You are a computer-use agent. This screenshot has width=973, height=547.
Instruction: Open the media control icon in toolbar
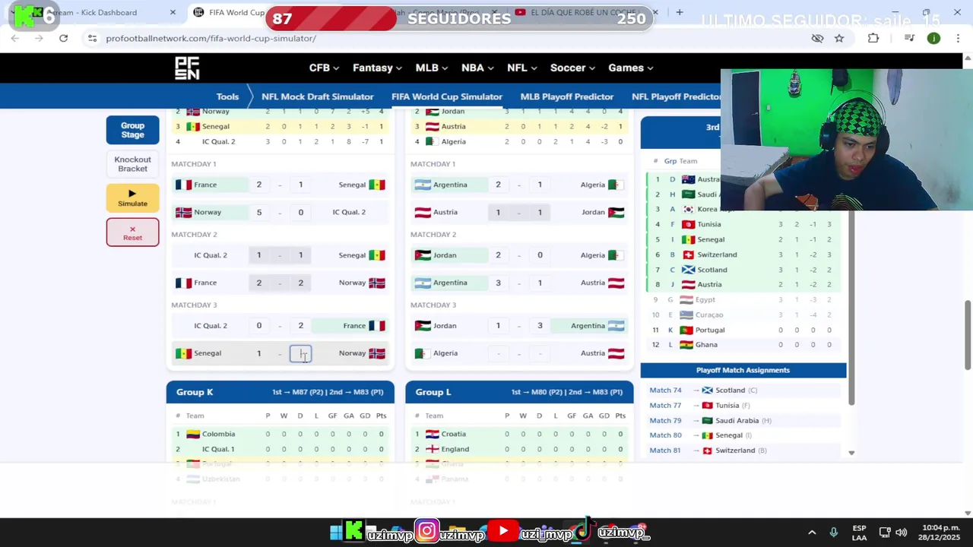[x=909, y=38]
